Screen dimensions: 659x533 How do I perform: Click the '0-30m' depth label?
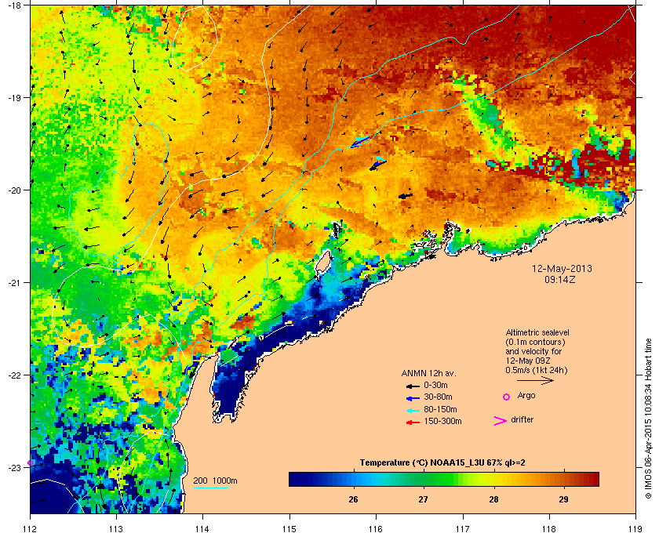pos(435,385)
